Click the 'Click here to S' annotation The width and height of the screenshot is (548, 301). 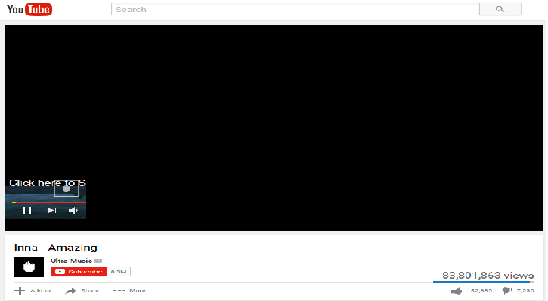pos(47,183)
